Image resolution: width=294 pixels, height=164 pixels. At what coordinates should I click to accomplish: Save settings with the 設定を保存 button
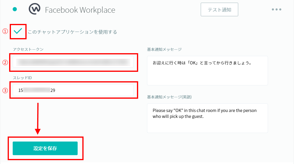click(x=45, y=148)
